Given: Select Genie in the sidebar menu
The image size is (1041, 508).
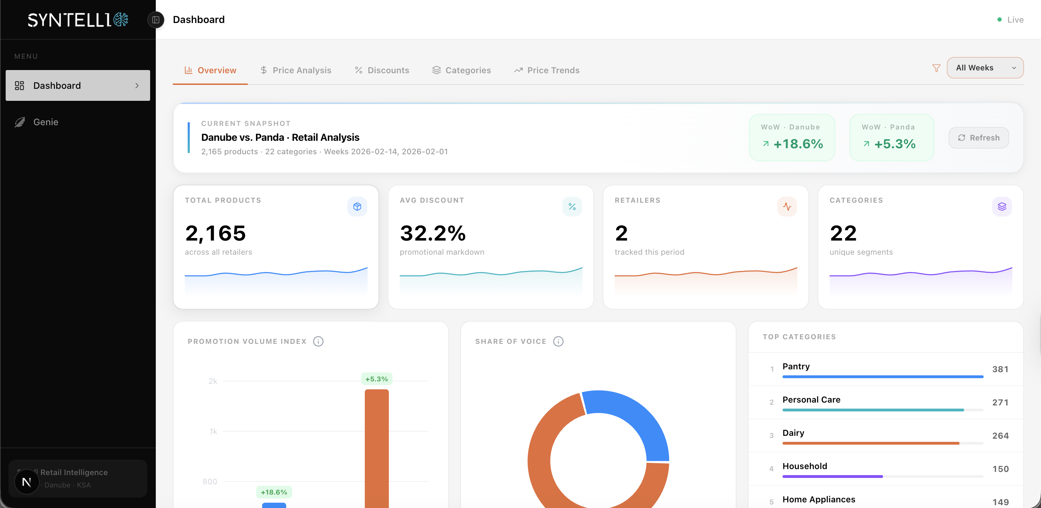Looking at the screenshot, I should (x=78, y=122).
